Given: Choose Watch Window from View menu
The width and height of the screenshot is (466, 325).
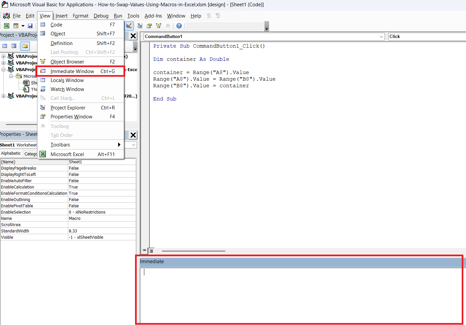Looking at the screenshot, I should (x=81, y=89).
